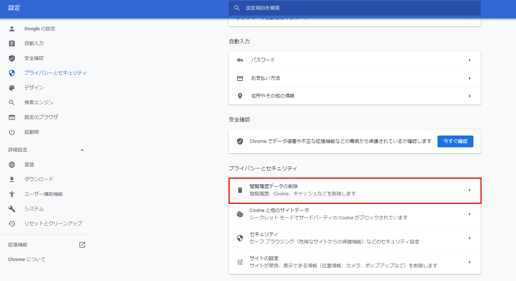516x281 pixels.
Task: Click the credit card icon for お支払い方法
Action: 240,78
